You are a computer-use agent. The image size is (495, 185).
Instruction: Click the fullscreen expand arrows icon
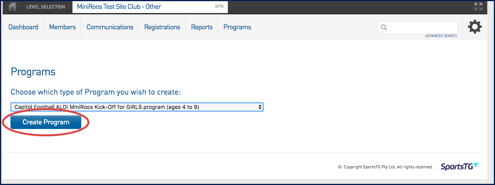478,7
